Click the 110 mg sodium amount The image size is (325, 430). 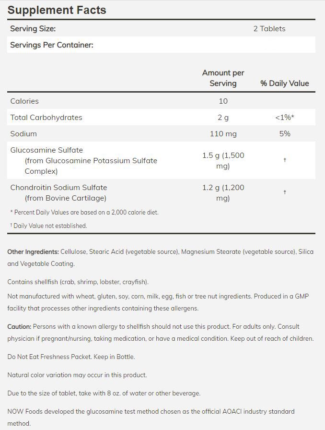pyautogui.click(x=223, y=134)
